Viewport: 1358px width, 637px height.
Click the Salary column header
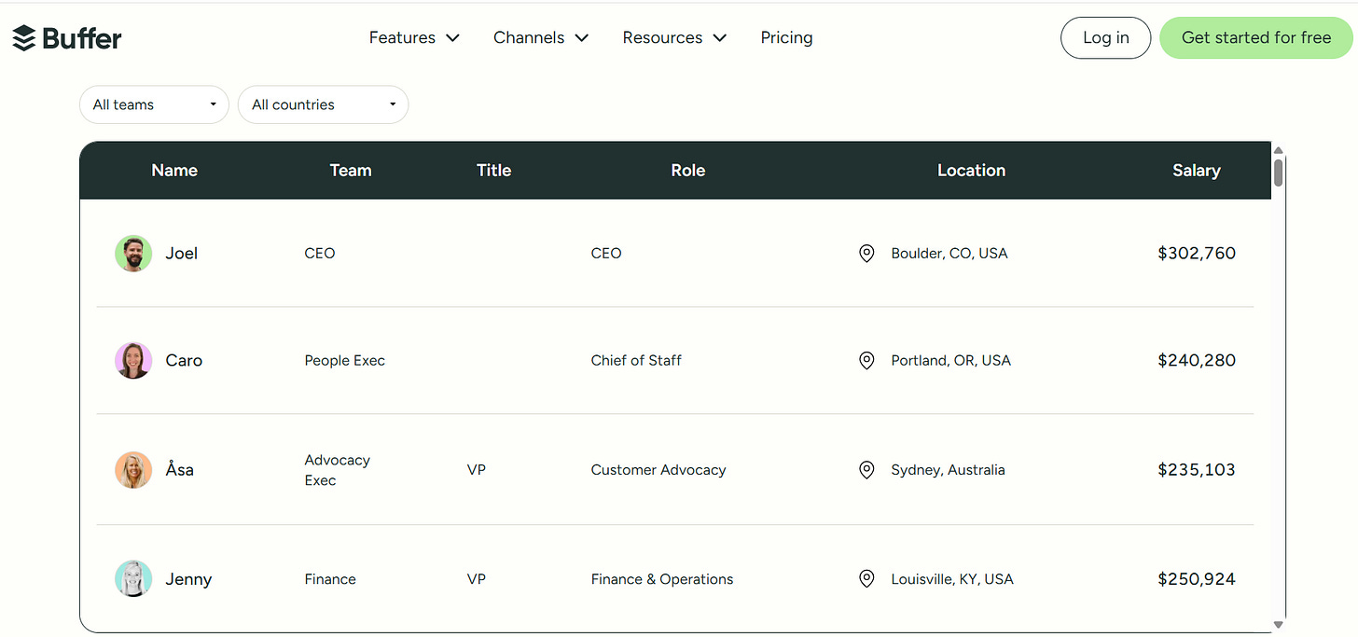coord(1197,171)
